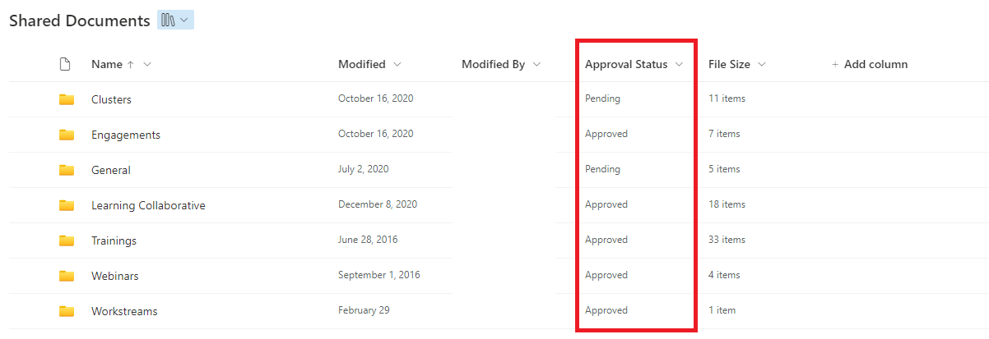The height and width of the screenshot is (339, 989).
Task: Click Add column button
Action: pyautogui.click(x=870, y=64)
